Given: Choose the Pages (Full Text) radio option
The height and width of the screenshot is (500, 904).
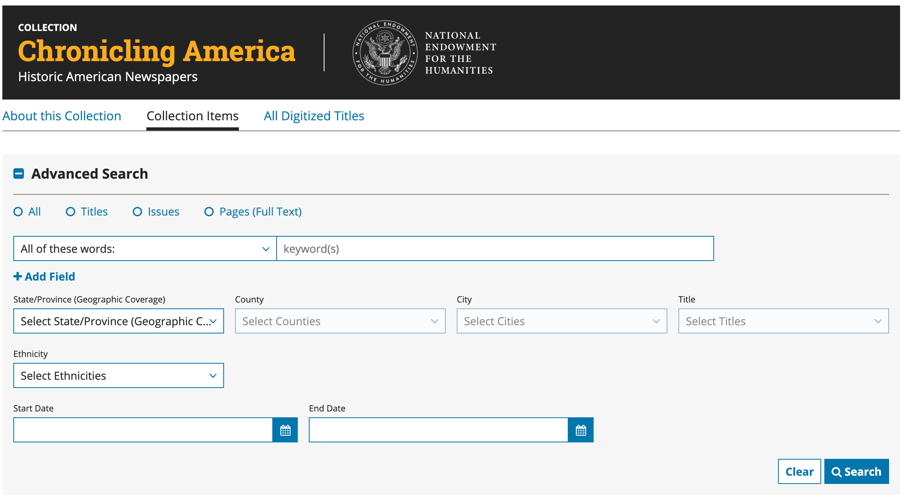Looking at the screenshot, I should [x=209, y=212].
